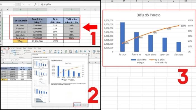Open the Insert ribbon tab
This screenshot has width=196, height=110.
click(x=4, y=48)
